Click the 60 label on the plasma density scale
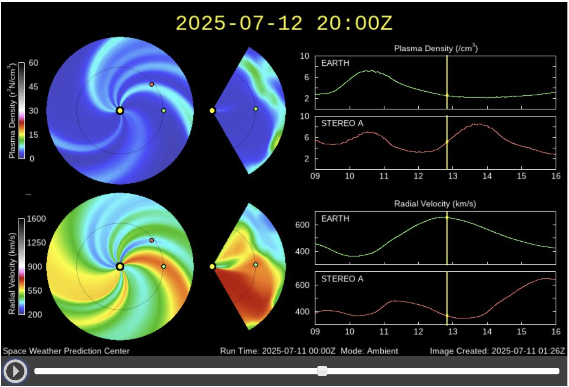This screenshot has height=387, width=569. click(x=33, y=63)
